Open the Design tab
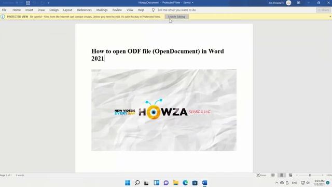This screenshot has width=332, height=187. 54,10
